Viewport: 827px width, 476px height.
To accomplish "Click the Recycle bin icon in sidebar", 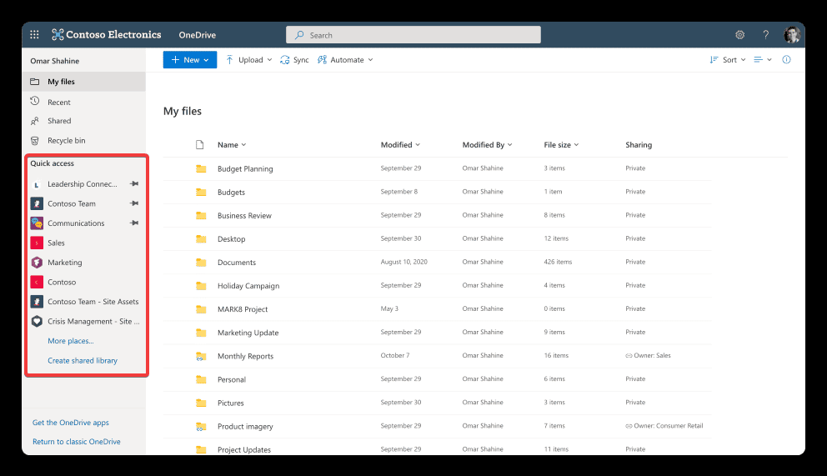I will pos(35,141).
